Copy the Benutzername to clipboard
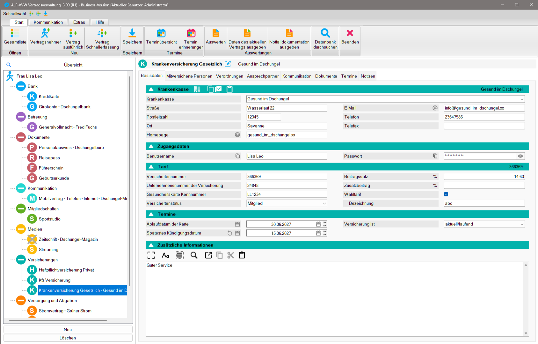Image resolution: width=538 pixels, height=344 pixels. click(x=237, y=156)
